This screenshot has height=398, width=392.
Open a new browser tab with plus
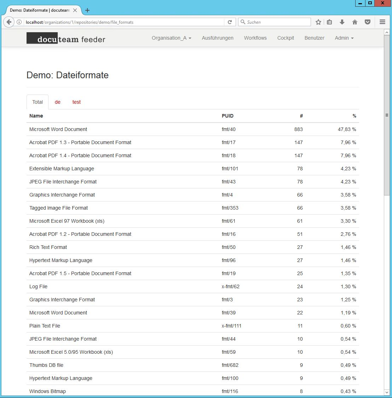click(87, 10)
